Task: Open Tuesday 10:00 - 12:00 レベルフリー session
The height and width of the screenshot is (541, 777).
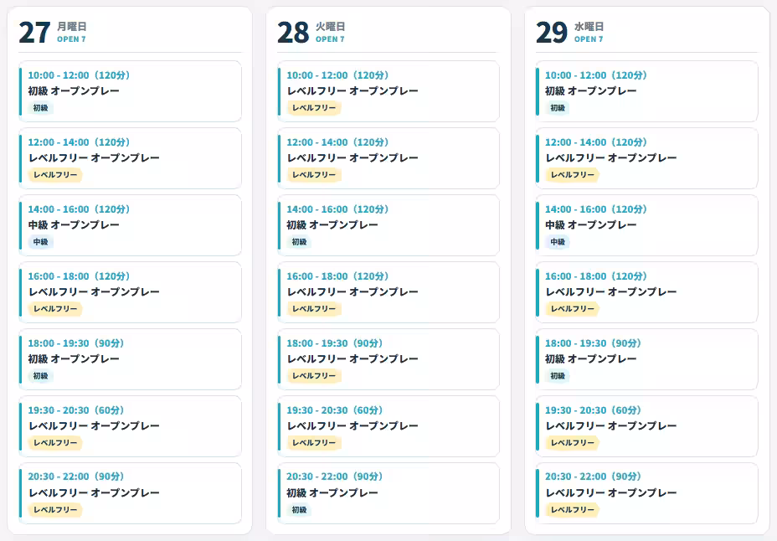Action: (x=388, y=91)
